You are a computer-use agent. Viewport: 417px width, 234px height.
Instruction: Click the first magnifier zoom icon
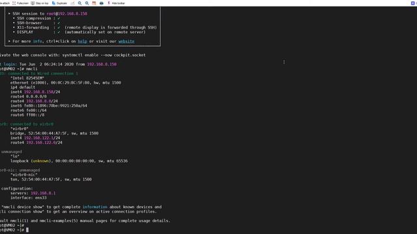tap(79, 3)
